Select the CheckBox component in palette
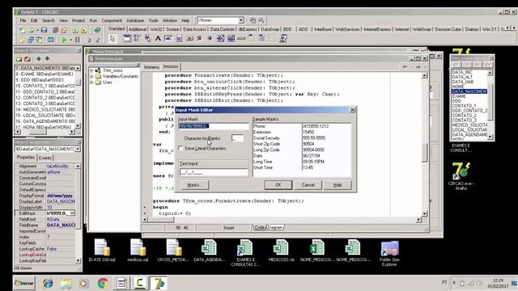 click(x=200, y=39)
